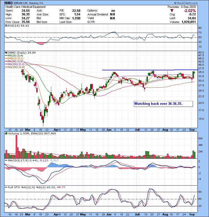
Task: Click the RSI indicator icon
Action: point(6,26)
